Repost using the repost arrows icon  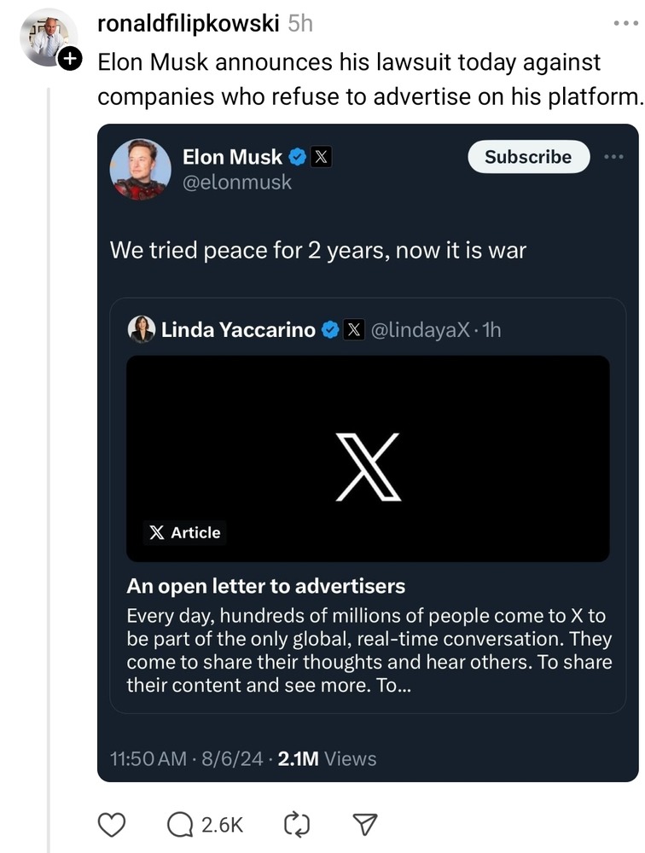[x=295, y=824]
